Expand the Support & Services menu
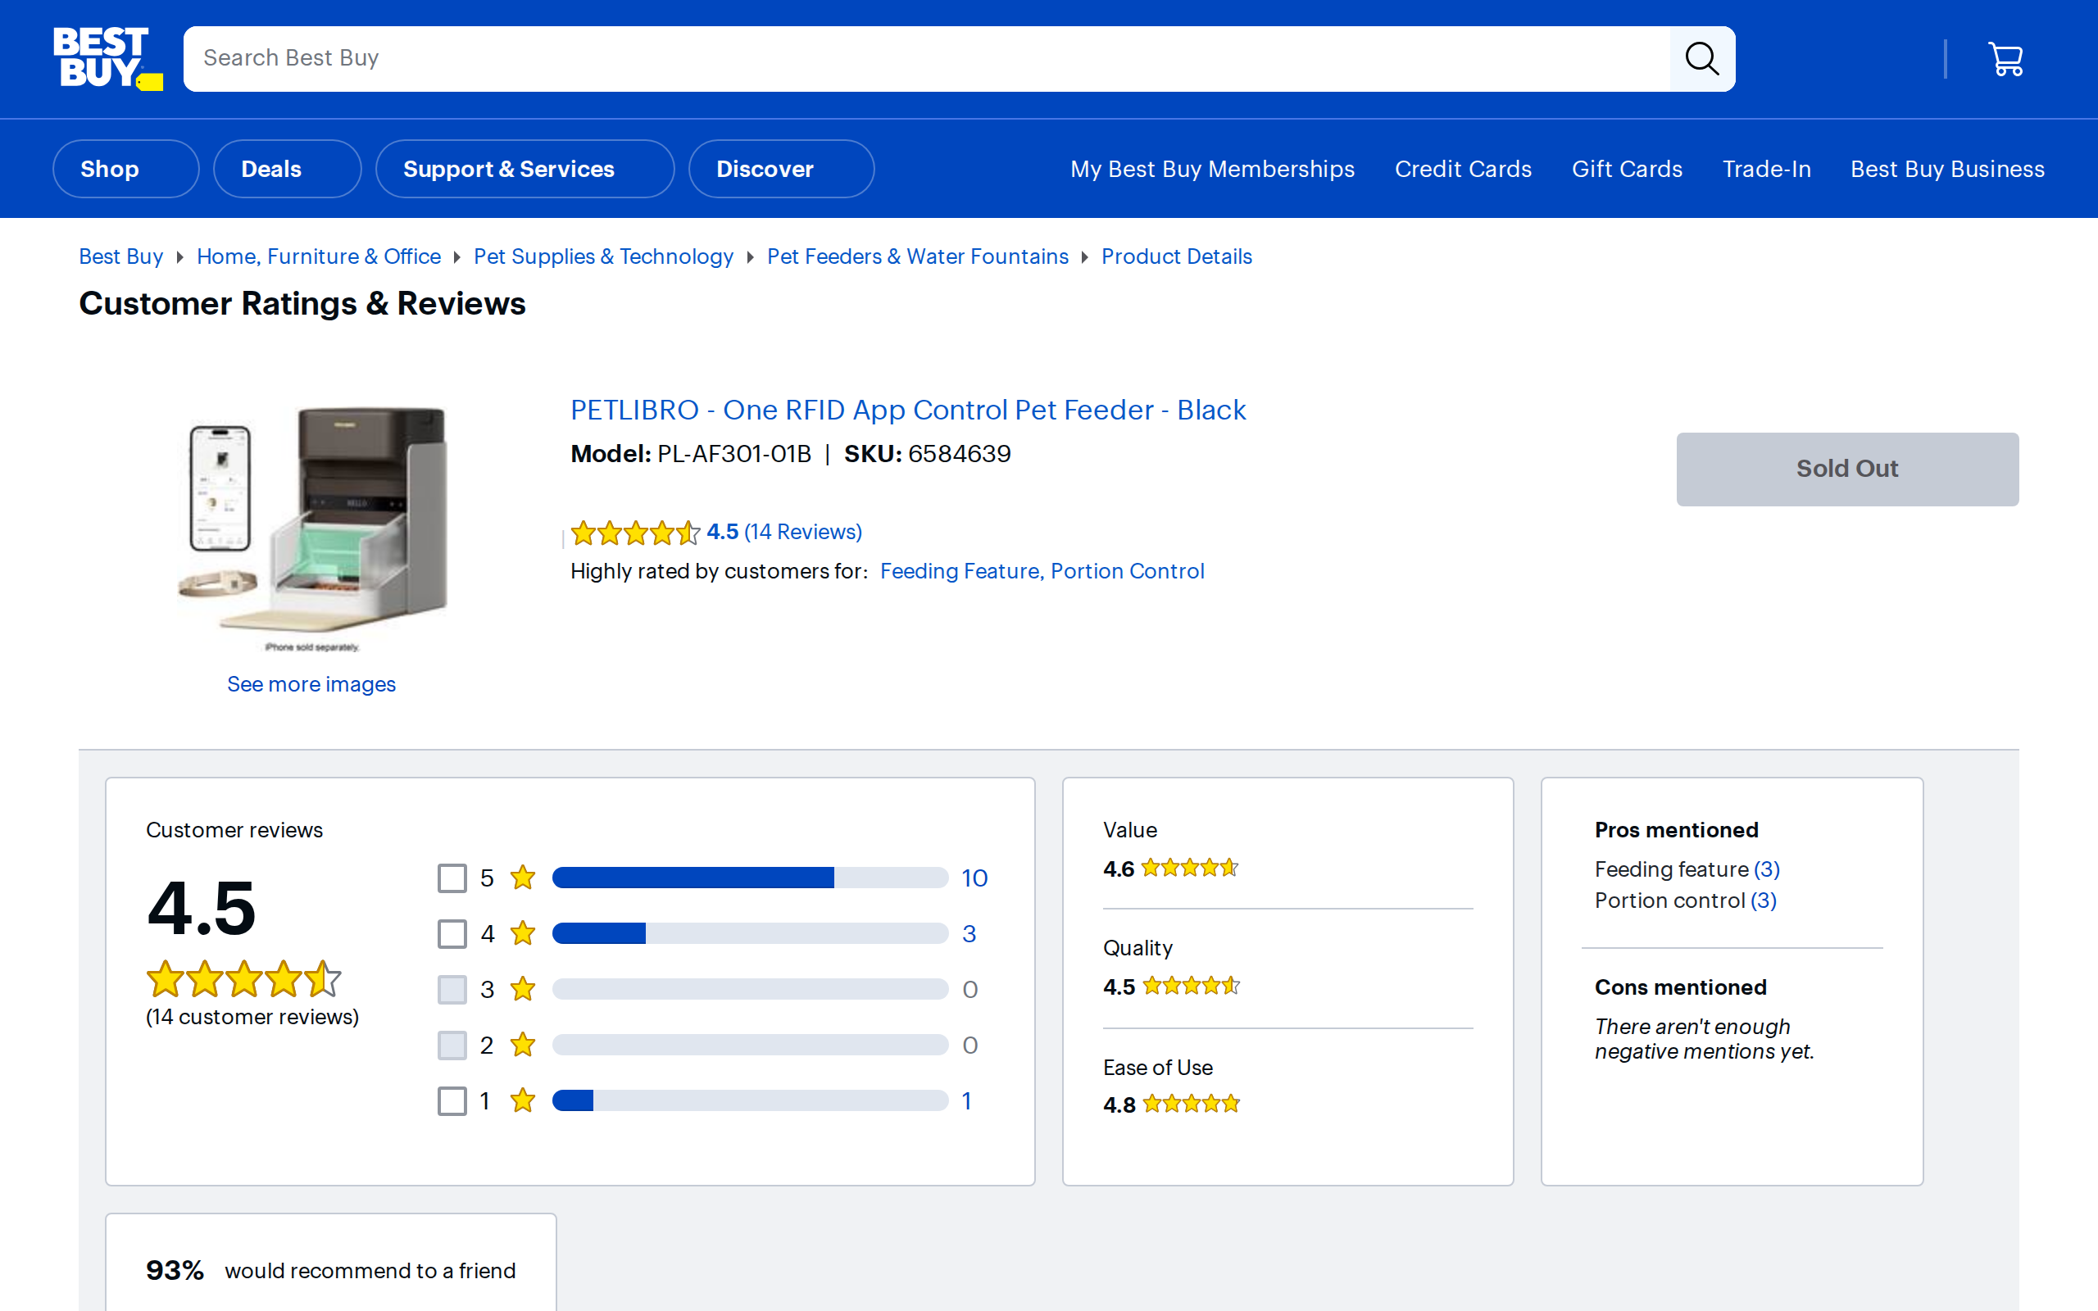The height and width of the screenshot is (1311, 2098). [524, 169]
